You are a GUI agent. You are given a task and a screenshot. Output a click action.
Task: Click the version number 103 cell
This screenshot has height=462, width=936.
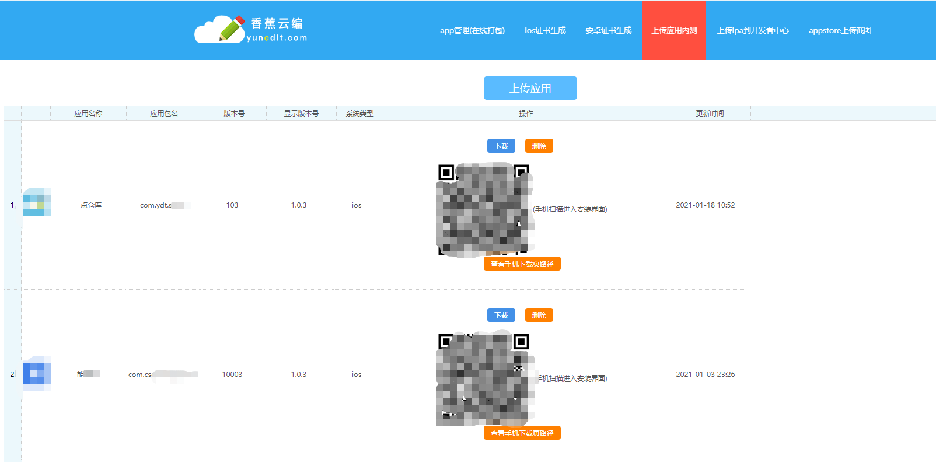(232, 205)
